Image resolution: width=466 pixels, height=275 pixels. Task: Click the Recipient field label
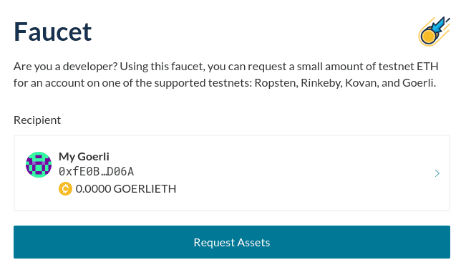(x=37, y=120)
